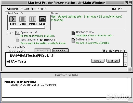
Task: Click the Test Info button
Action: pyautogui.click(x=113, y=61)
